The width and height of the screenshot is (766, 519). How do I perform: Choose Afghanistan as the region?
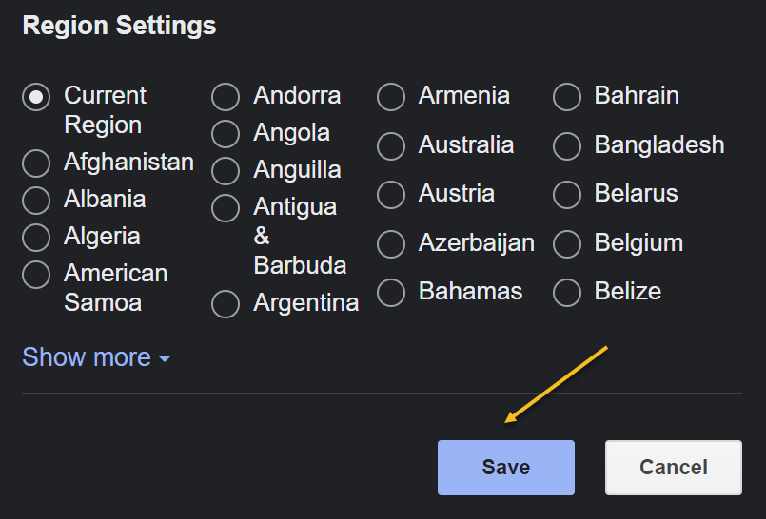36,163
